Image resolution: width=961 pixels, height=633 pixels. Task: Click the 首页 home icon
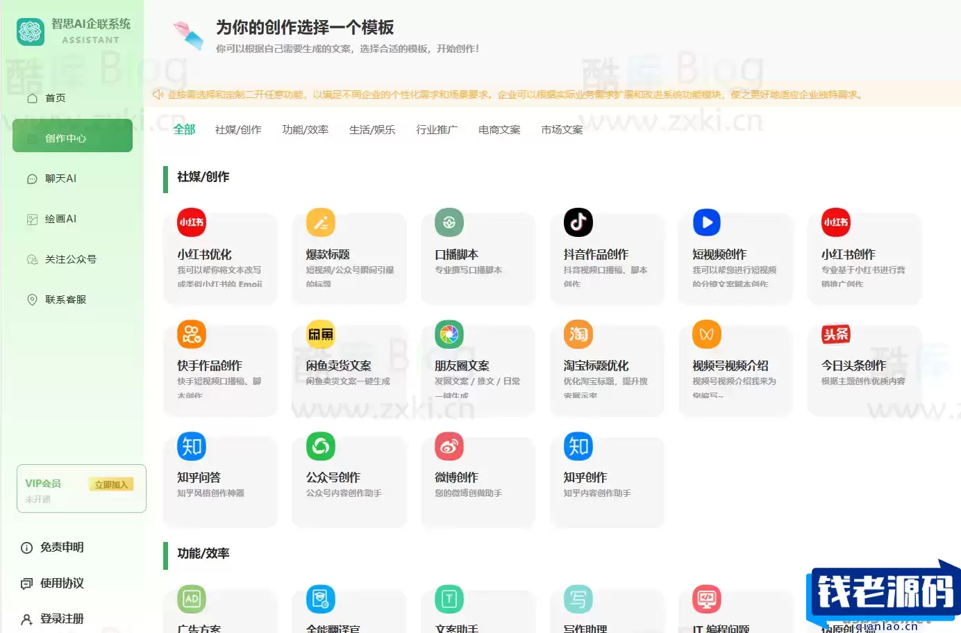(32, 98)
